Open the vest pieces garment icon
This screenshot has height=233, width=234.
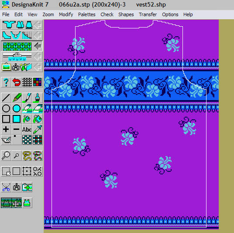click(x=20, y=24)
